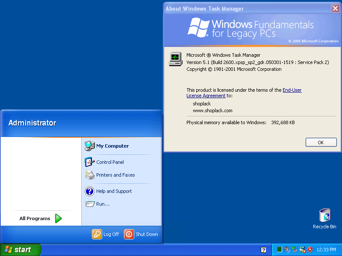This screenshot has height=256, width=342.
Task: Open Help and Support
Action: [x=108, y=191]
